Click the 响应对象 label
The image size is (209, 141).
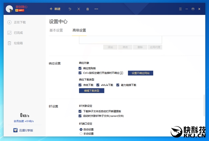pos(84,63)
